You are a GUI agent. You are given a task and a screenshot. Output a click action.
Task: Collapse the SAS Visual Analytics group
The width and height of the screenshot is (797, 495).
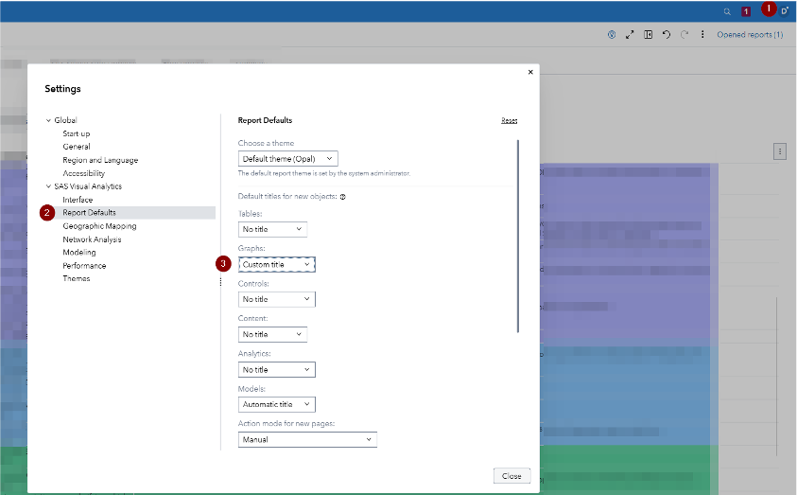coord(49,186)
